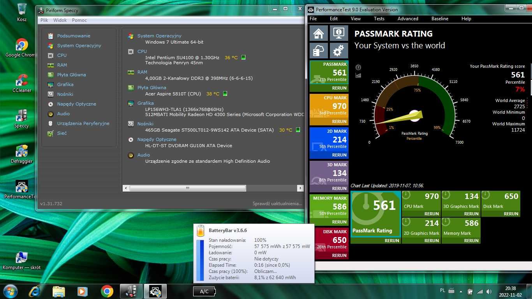This screenshot has height=299, width=532.
Task: Open the Pomoc menu in Speccy
Action: 79,20
